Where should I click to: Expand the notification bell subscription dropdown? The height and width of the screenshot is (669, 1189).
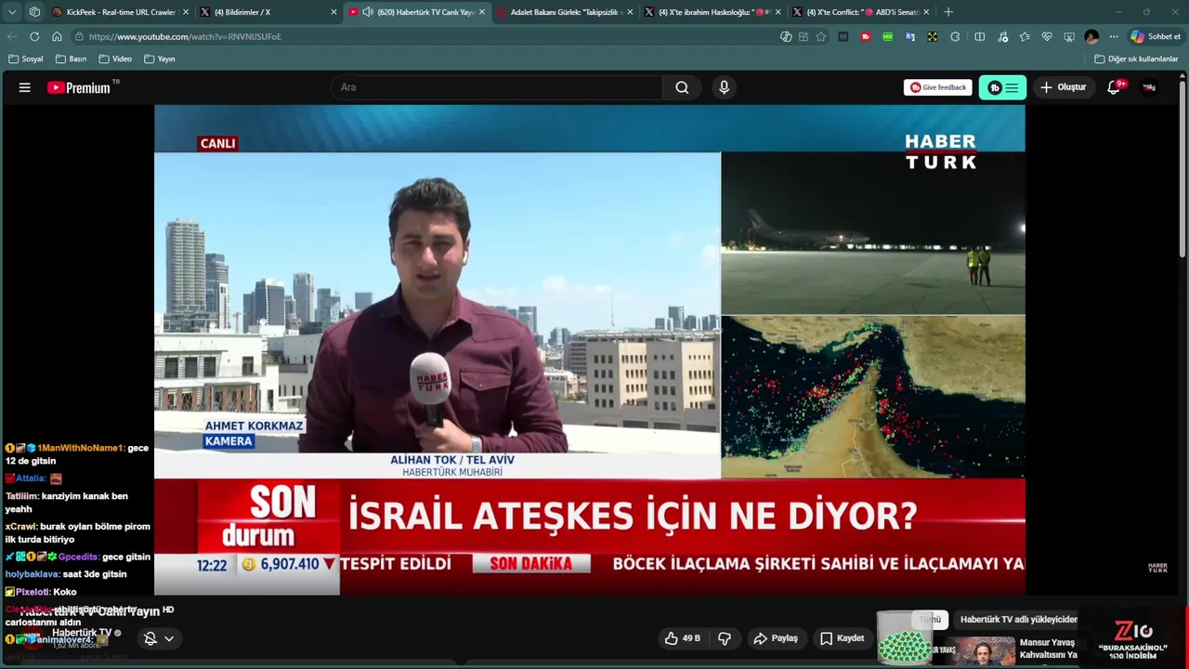159,638
